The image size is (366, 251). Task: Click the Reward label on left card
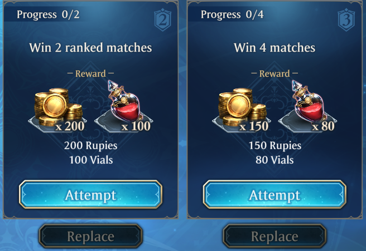point(90,73)
